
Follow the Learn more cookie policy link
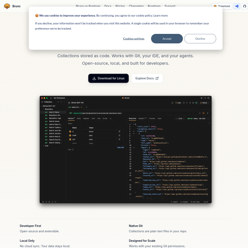(160, 16)
